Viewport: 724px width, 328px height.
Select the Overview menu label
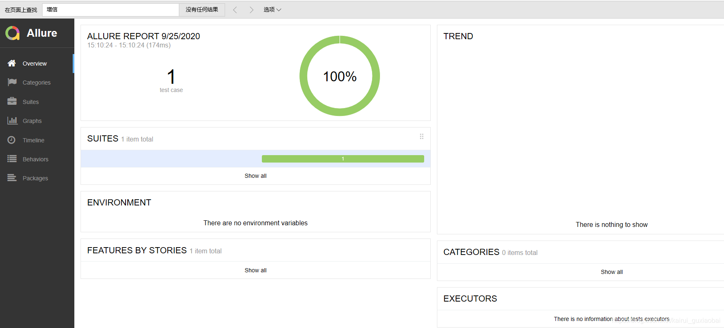35,64
